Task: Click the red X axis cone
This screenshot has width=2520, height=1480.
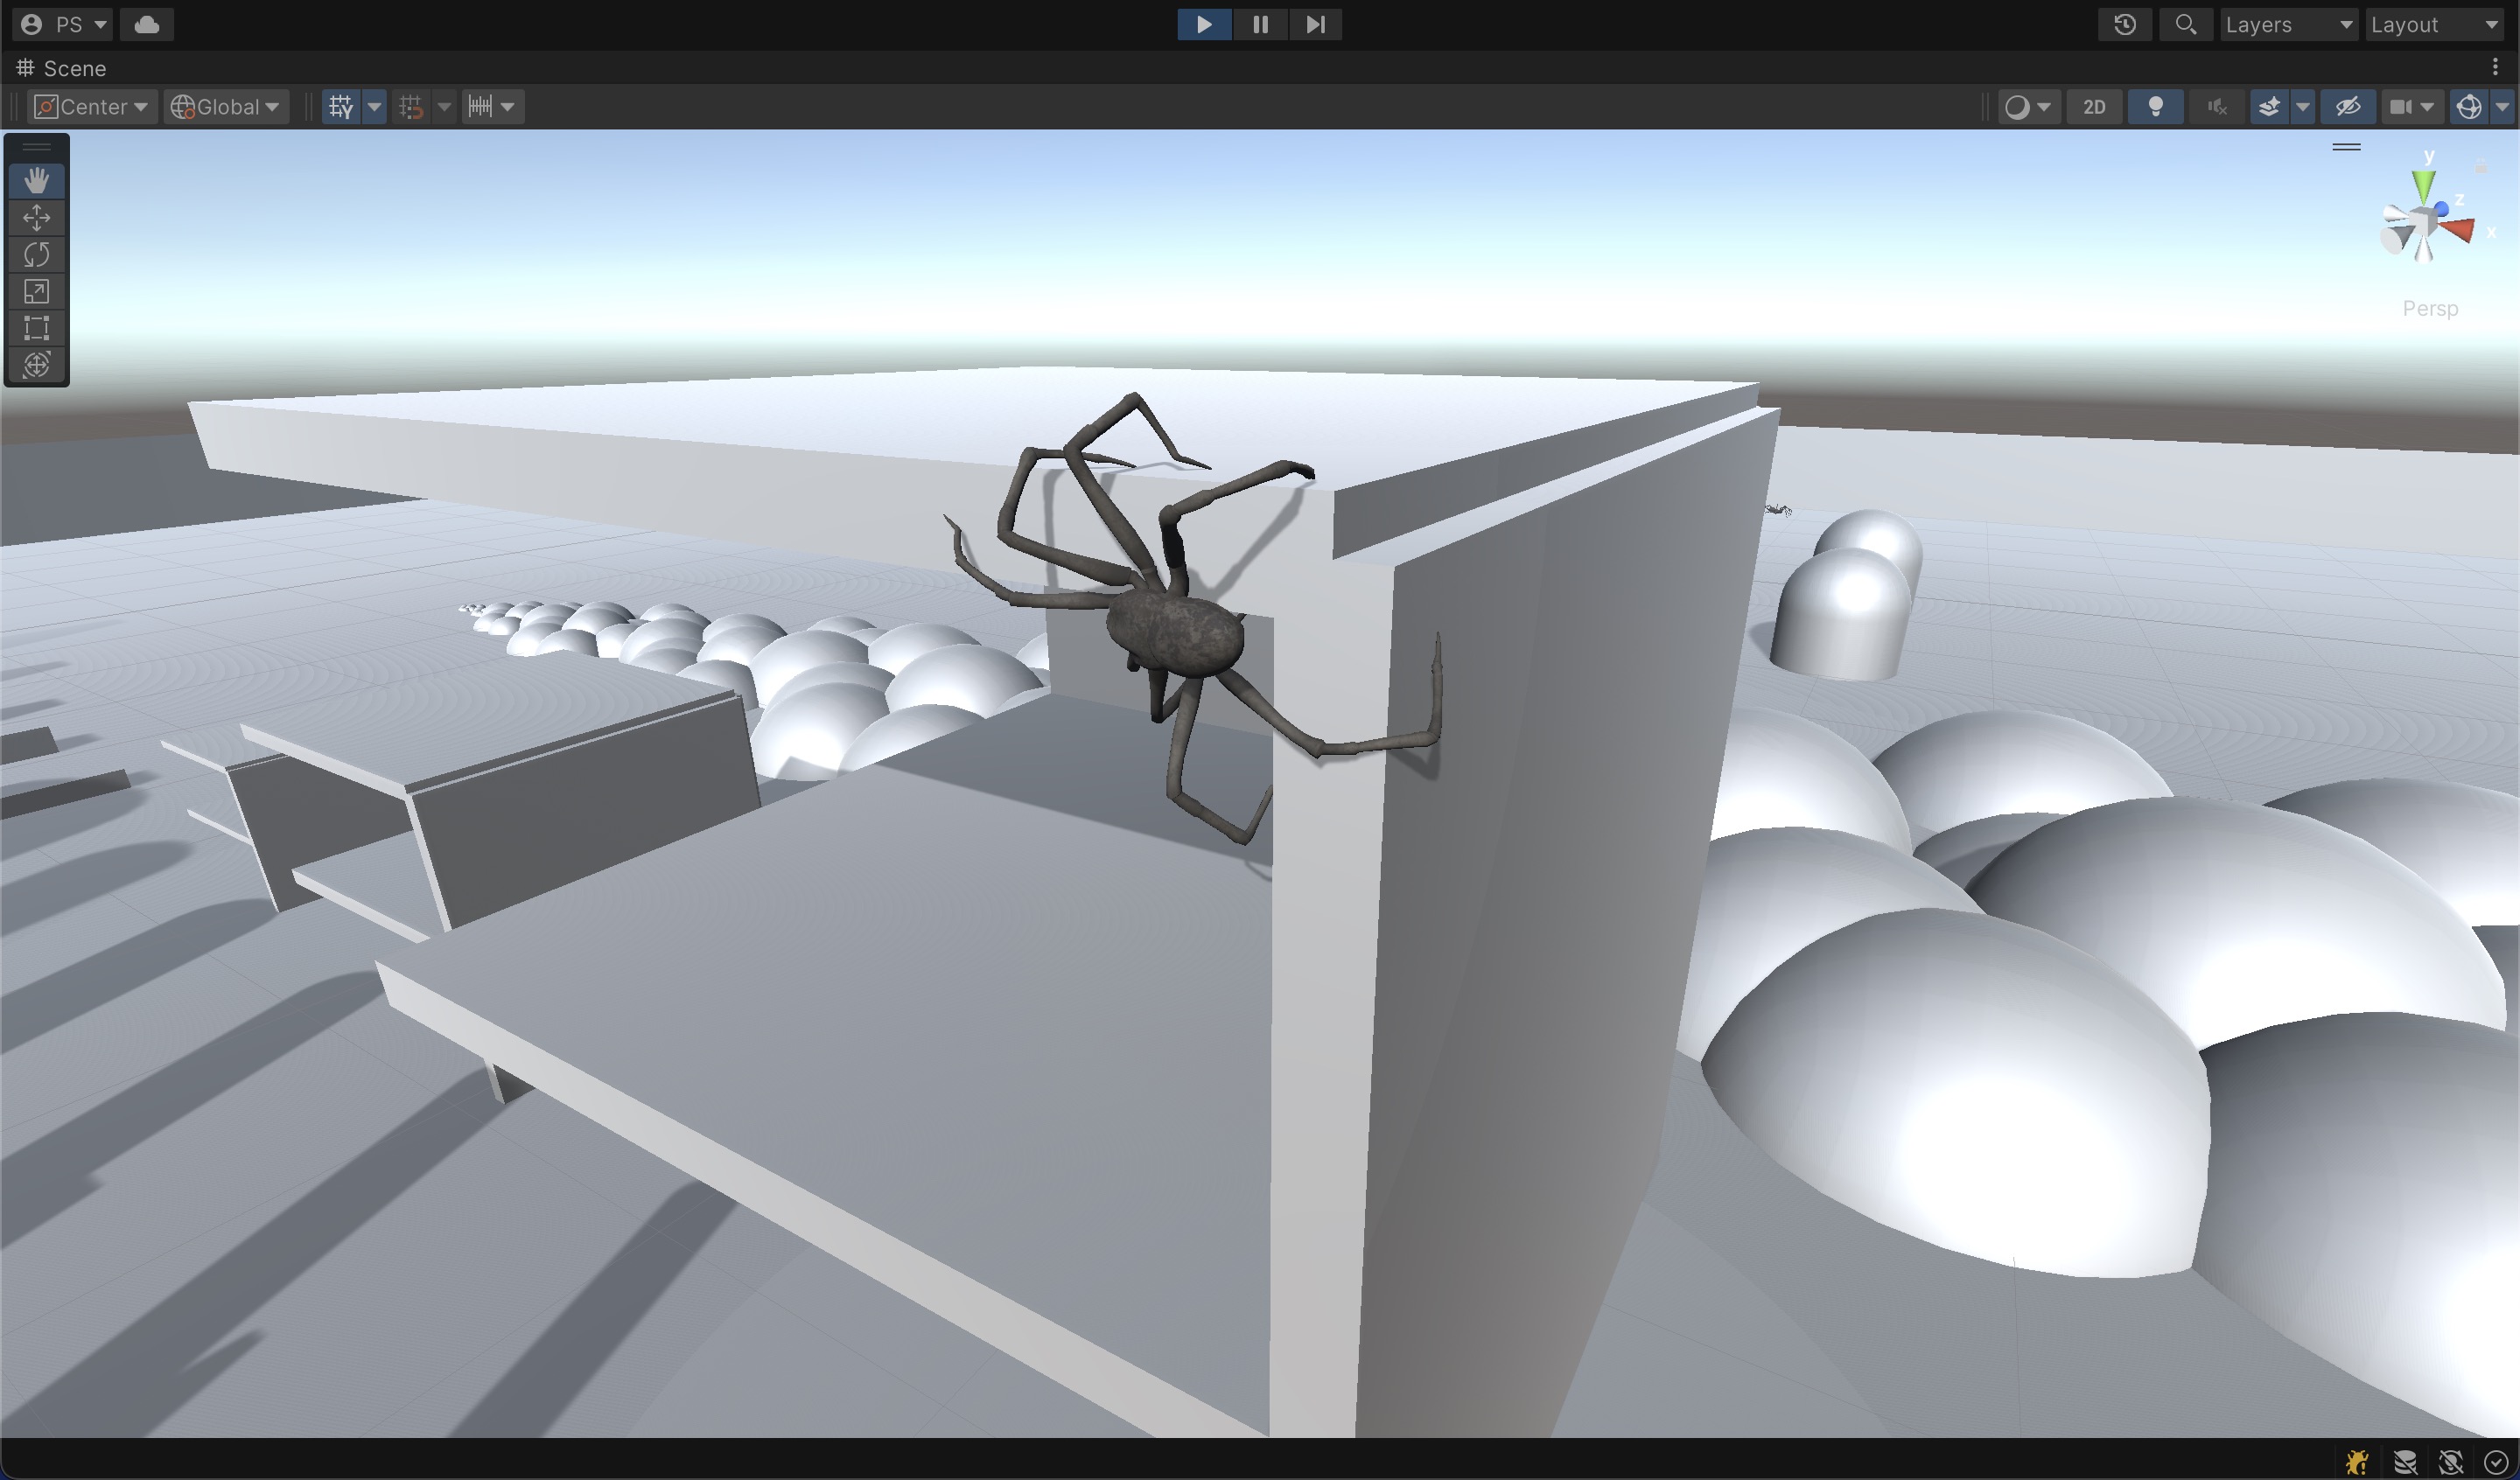Action: [2457, 231]
